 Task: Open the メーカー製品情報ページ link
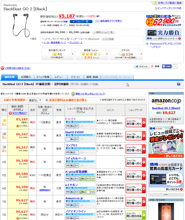[55, 43]
